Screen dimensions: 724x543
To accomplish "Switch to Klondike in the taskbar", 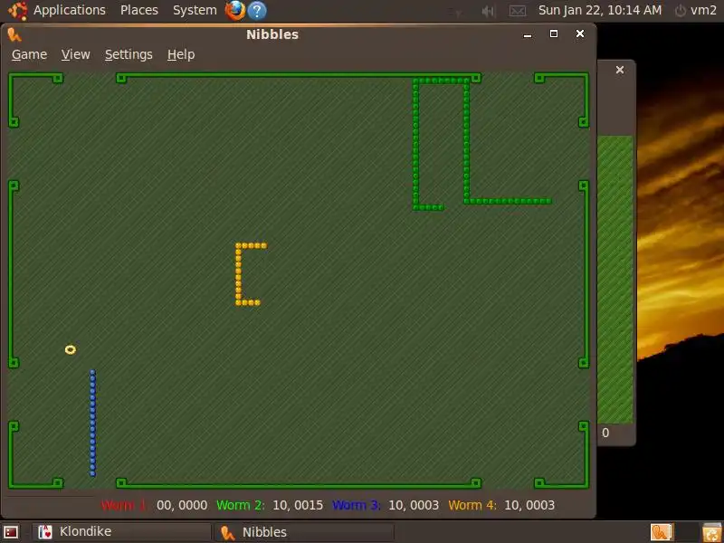I will tap(121, 532).
